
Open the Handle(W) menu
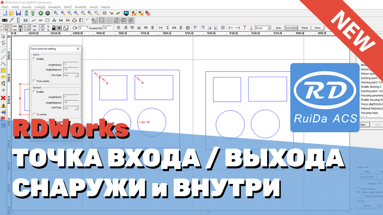[54, 7]
